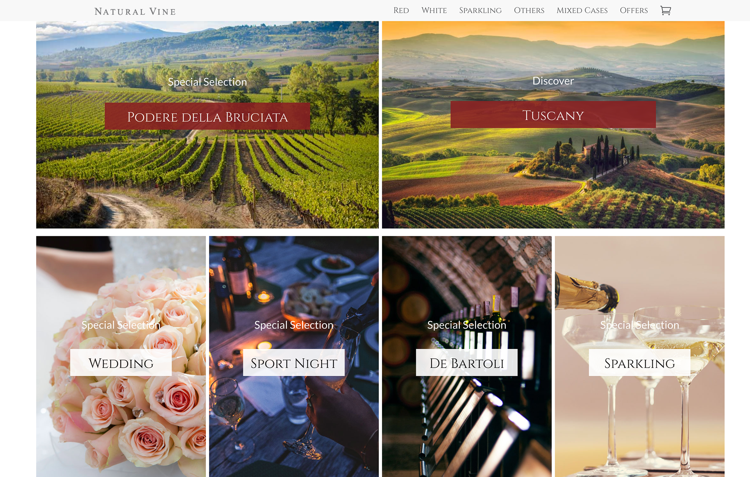Image resolution: width=750 pixels, height=477 pixels.
Task: Open the De Bartoli selection button
Action: click(x=467, y=363)
